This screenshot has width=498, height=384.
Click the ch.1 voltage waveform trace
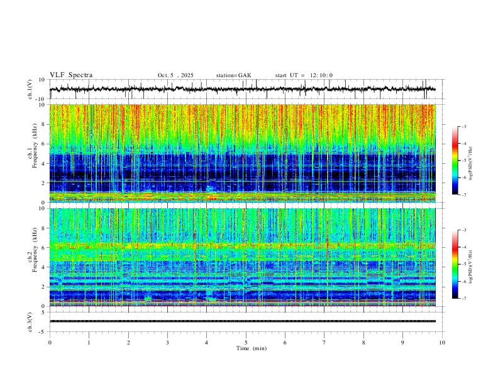[242, 89]
